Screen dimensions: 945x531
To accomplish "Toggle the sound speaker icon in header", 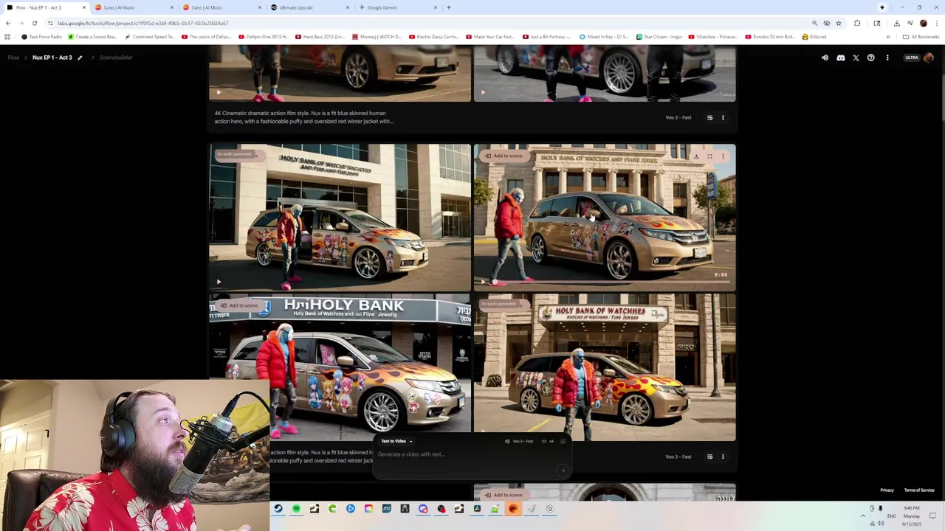I will (825, 58).
